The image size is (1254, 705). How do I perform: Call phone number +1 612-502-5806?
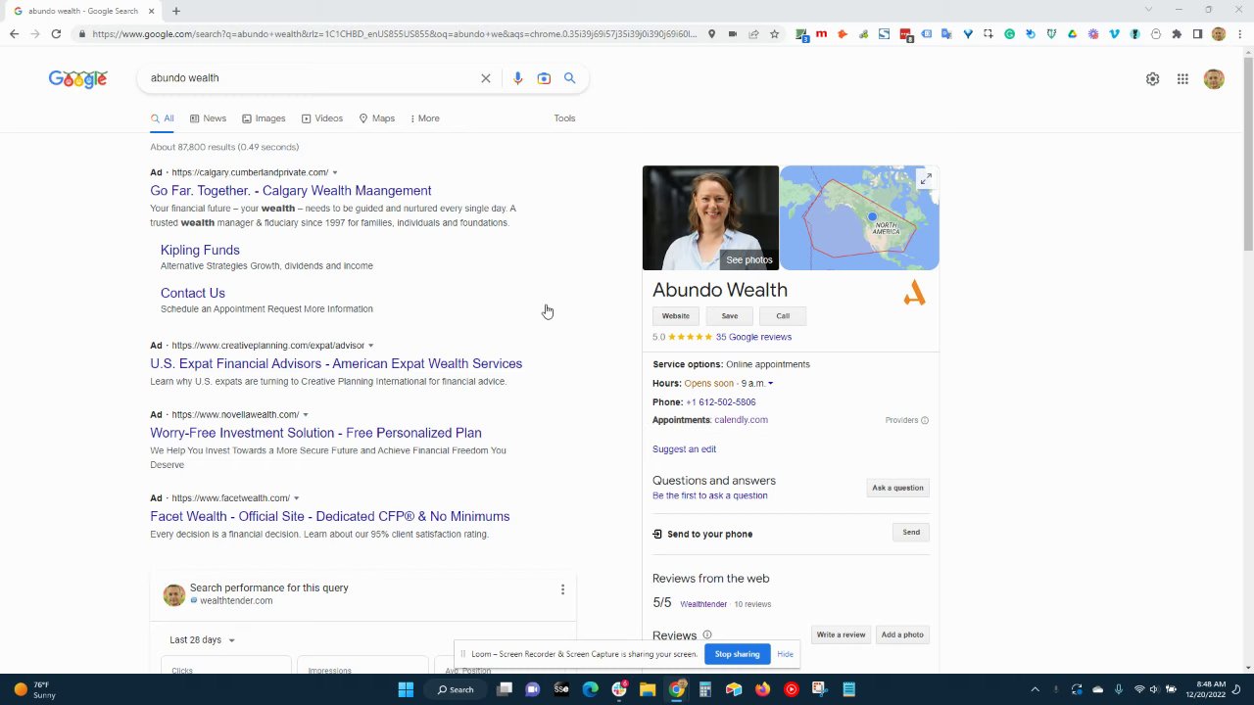click(720, 402)
